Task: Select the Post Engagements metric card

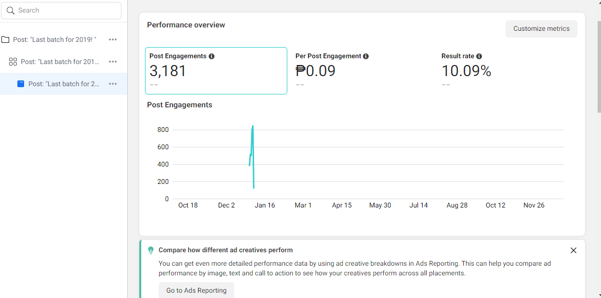Action: (x=216, y=71)
